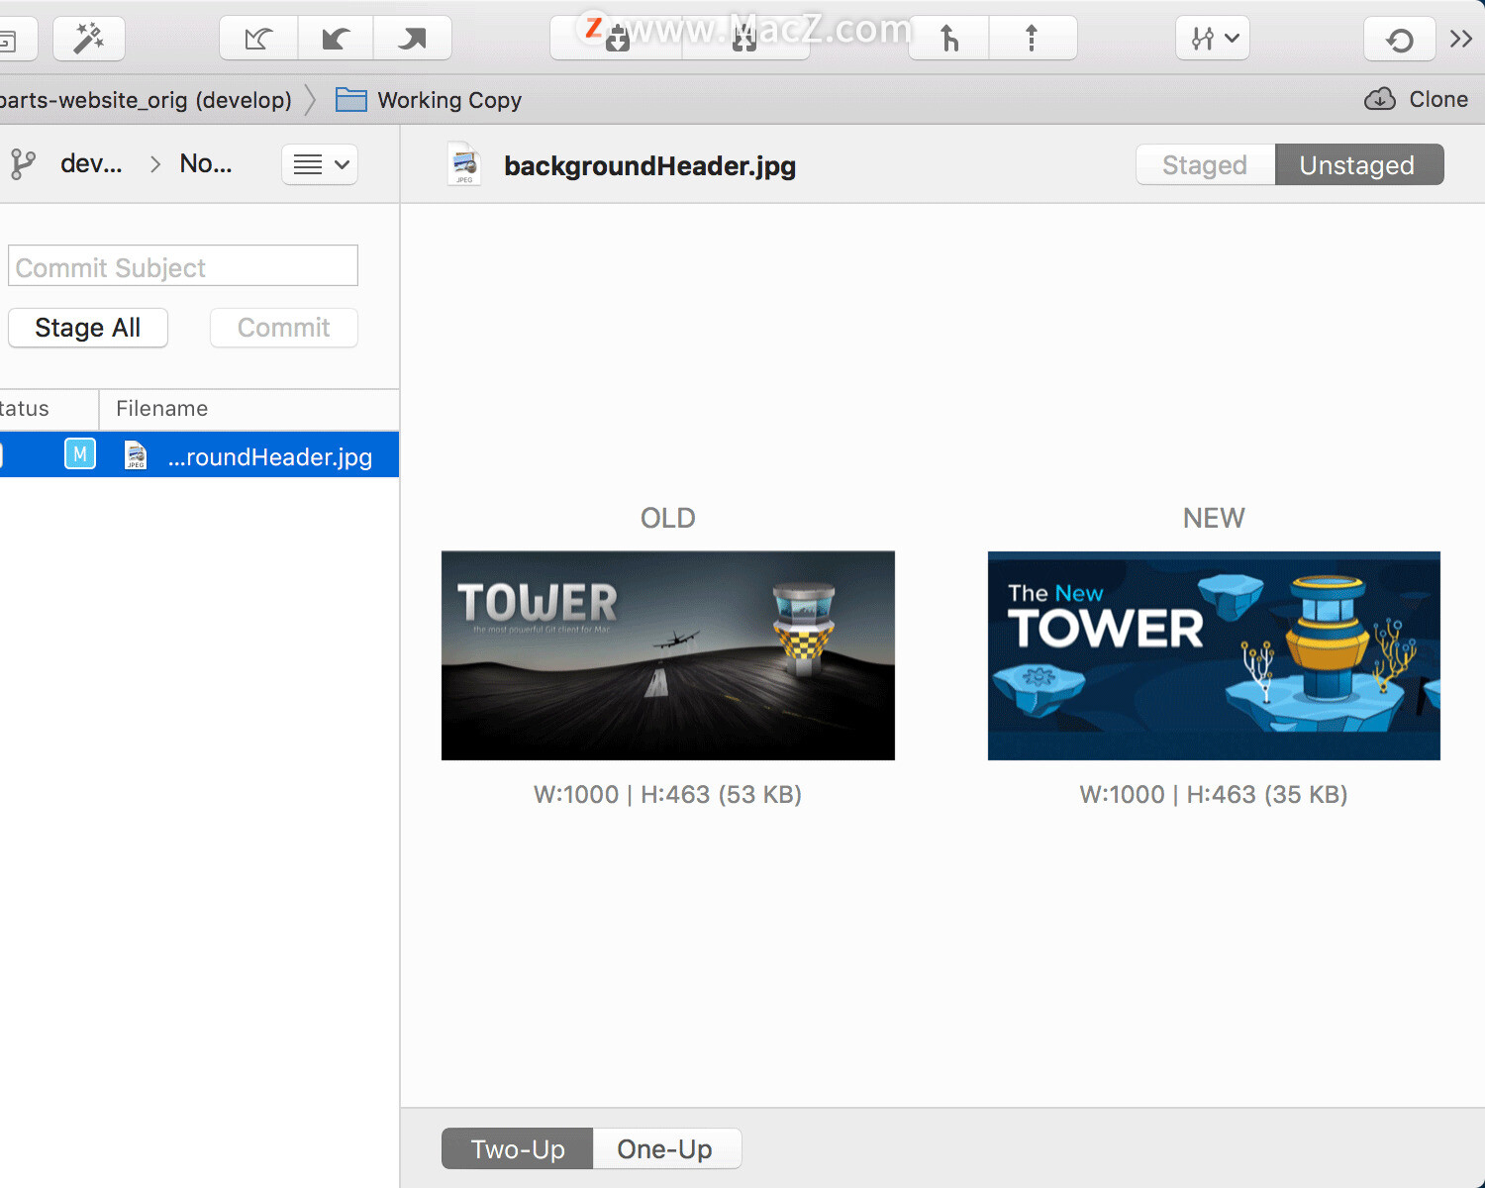Image resolution: width=1485 pixels, height=1188 pixels.
Task: Click the JPEG icon beside backgroundHeader.jpg title
Action: pos(464,164)
